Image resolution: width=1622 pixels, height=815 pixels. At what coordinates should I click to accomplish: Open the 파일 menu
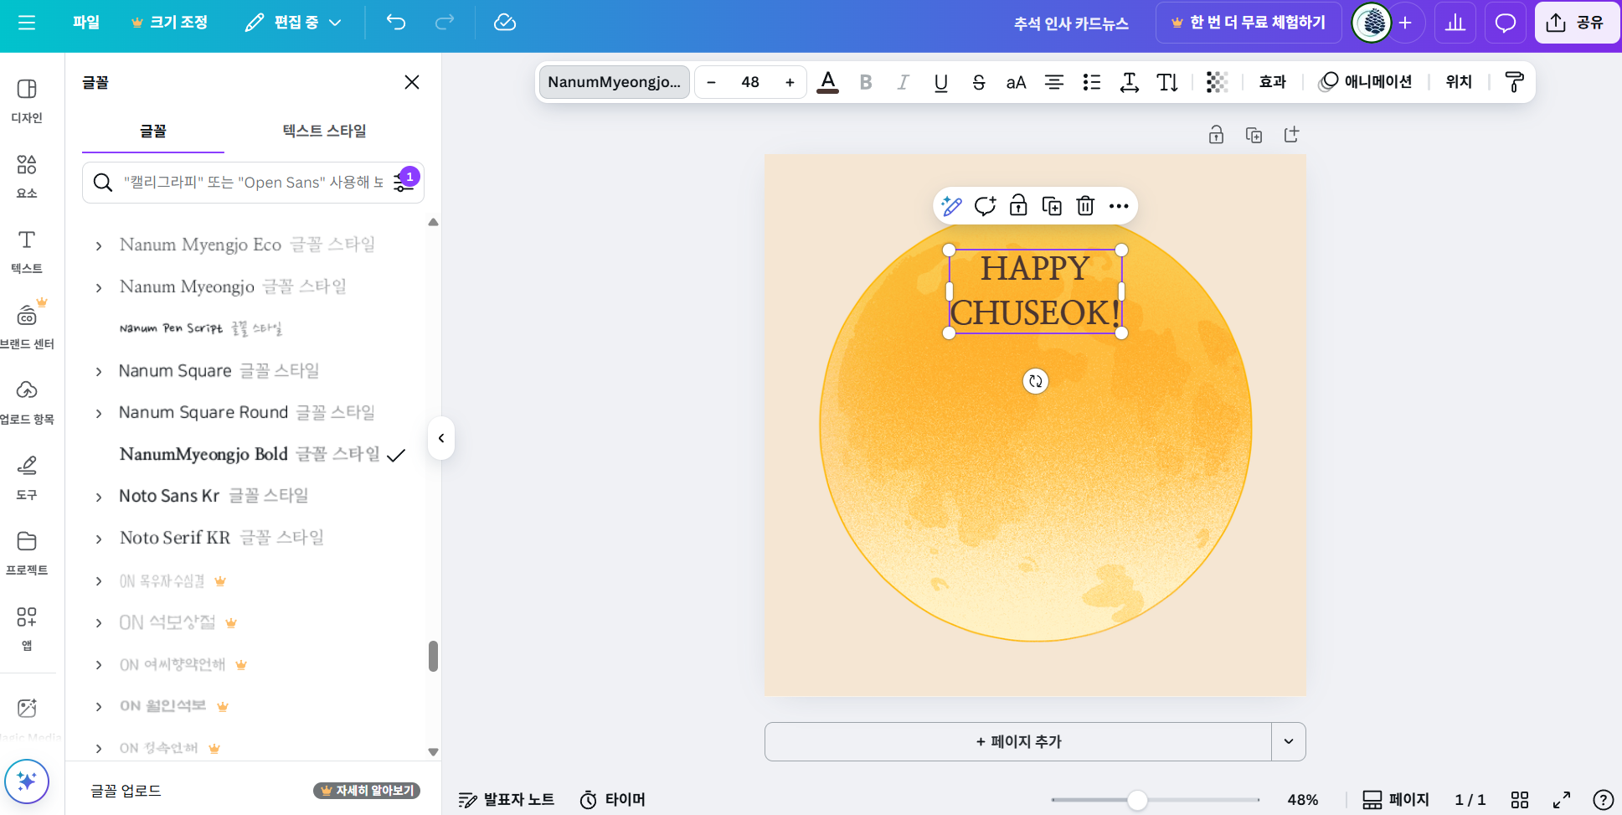[85, 23]
